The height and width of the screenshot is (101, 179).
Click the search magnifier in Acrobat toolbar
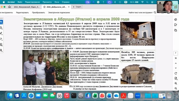(x=155, y=12)
